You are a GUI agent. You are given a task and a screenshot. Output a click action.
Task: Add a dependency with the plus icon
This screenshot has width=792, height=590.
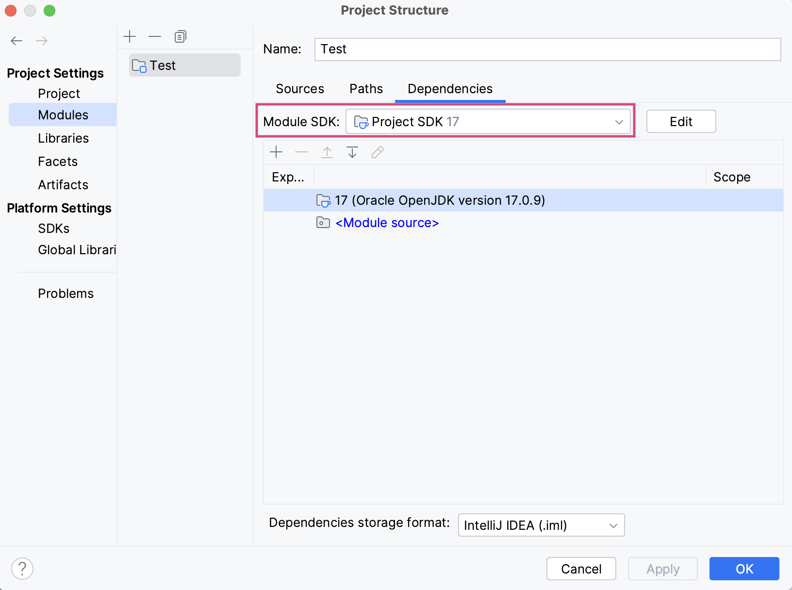276,152
